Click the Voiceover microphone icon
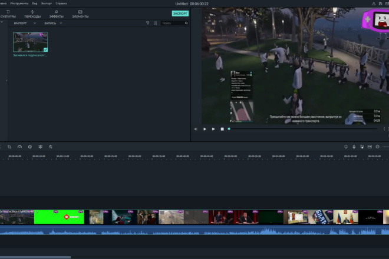389x259 pixels. tap(354, 147)
